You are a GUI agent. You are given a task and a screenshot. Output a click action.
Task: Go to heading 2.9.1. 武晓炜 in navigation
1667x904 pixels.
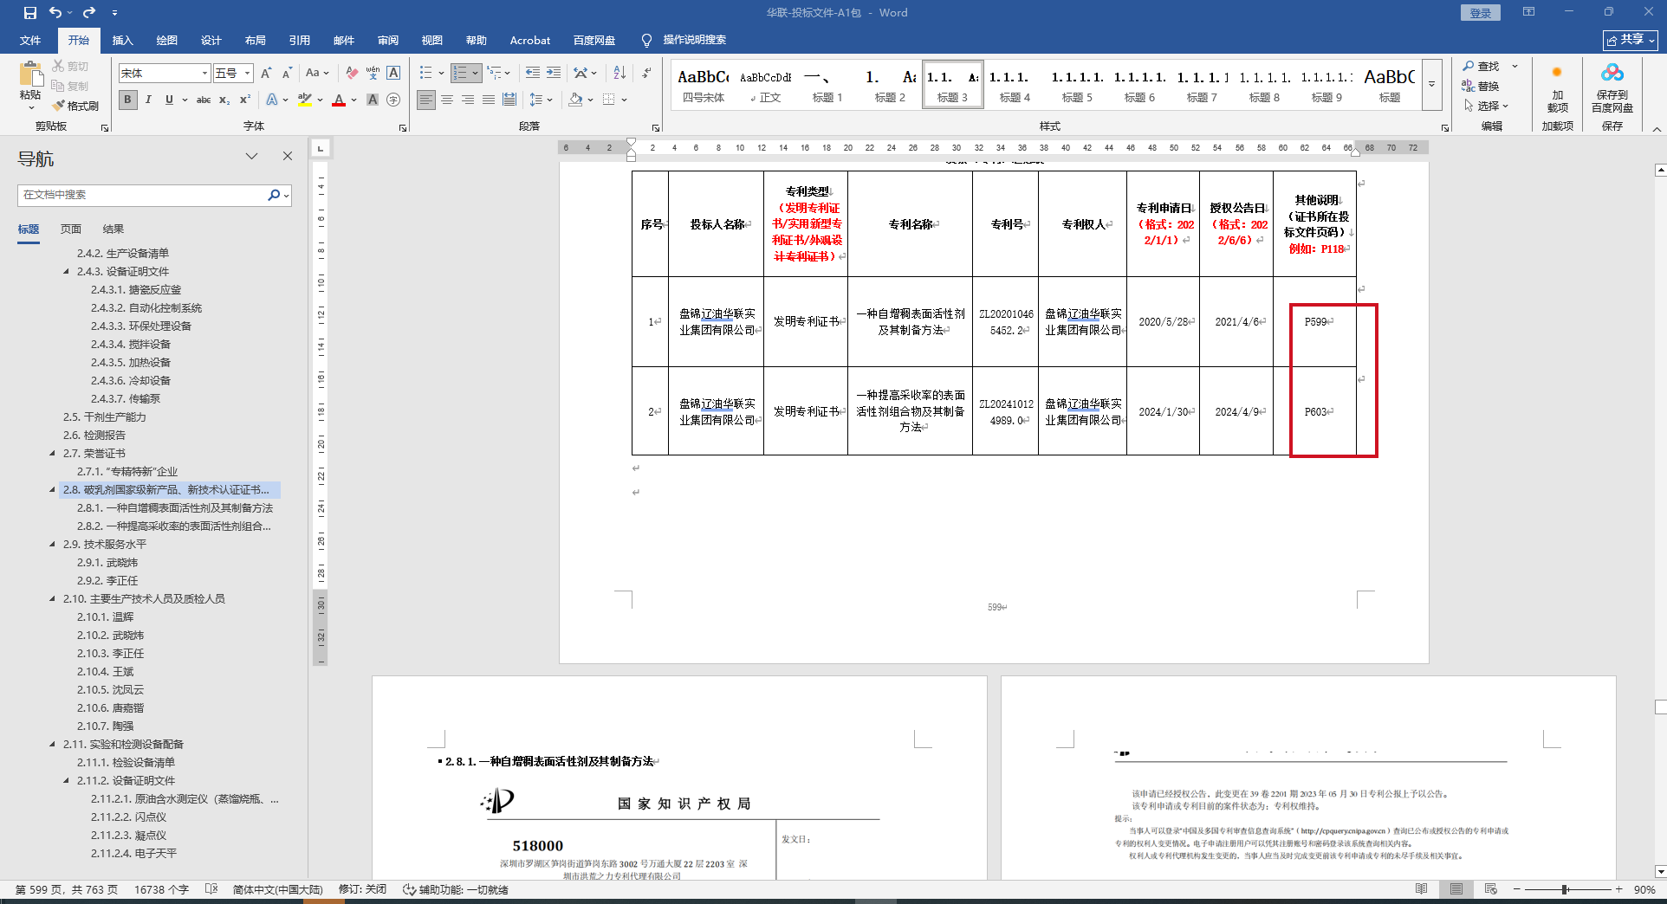click(107, 563)
